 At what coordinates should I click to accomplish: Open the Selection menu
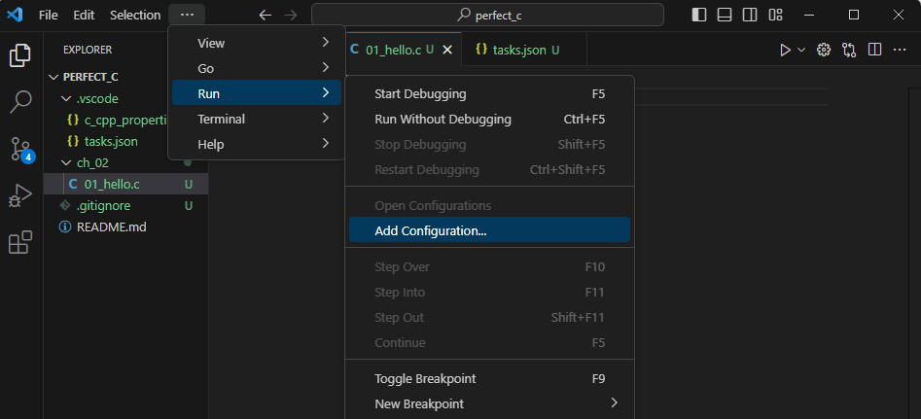click(135, 16)
